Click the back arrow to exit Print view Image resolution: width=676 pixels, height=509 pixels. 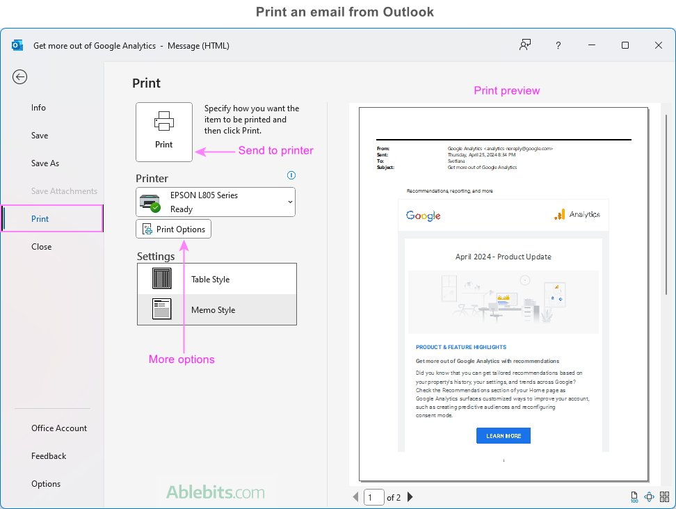pyautogui.click(x=20, y=77)
